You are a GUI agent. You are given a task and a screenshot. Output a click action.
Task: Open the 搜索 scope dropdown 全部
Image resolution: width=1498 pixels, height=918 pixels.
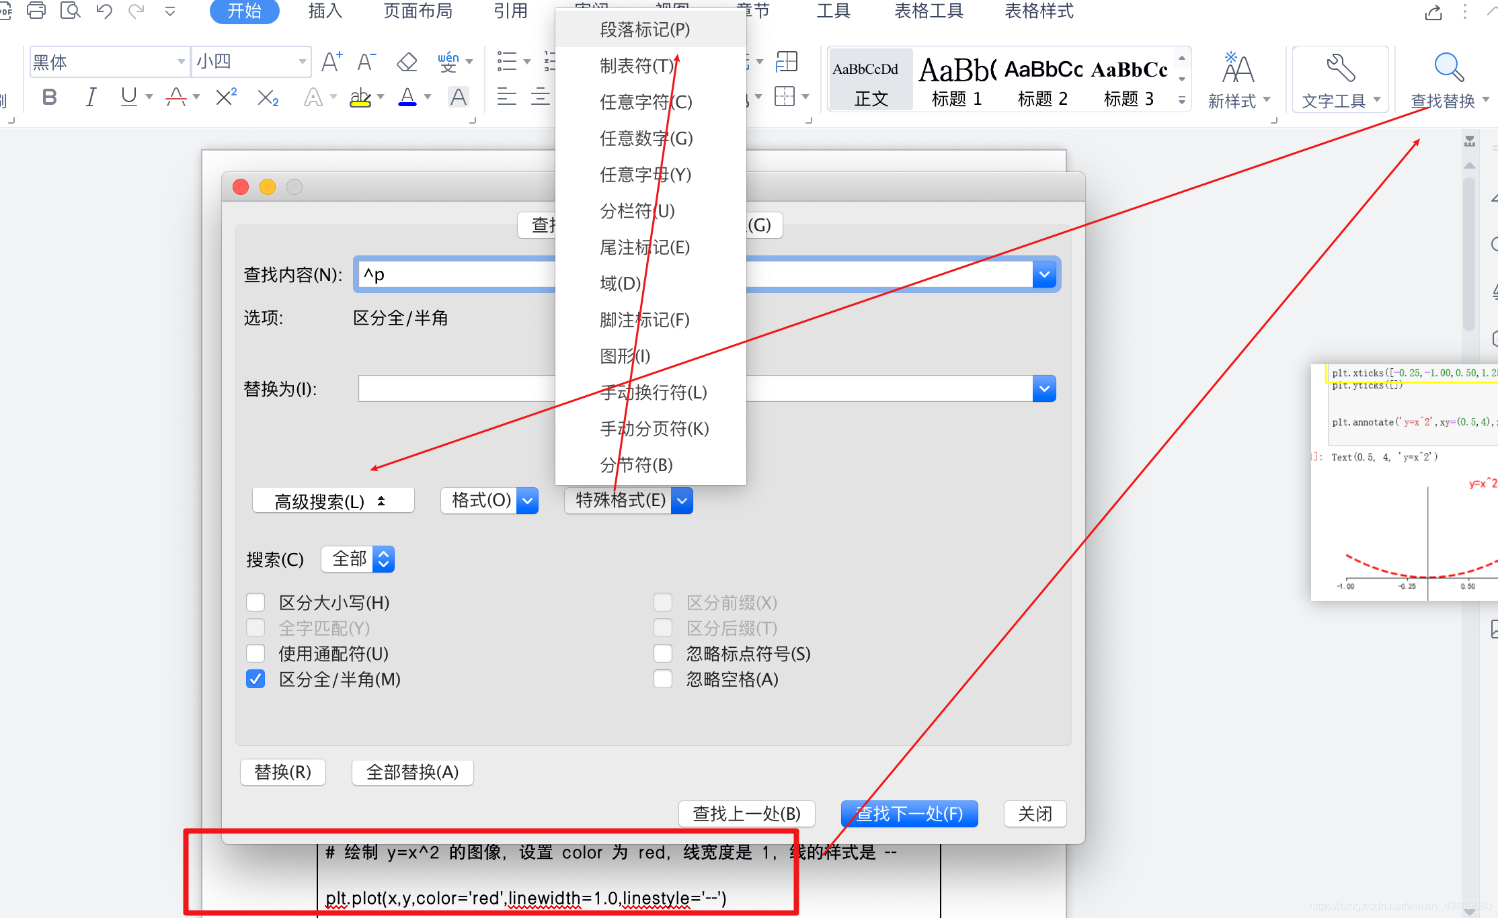tap(358, 559)
